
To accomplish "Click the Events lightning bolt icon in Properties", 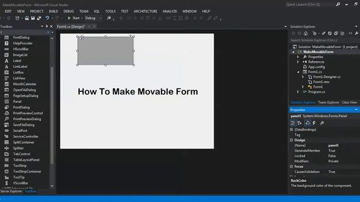I will 314,123.
